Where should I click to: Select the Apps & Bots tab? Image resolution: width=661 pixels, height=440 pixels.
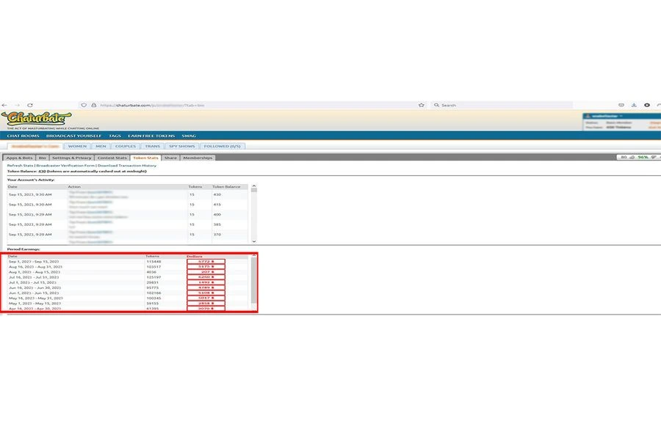(x=20, y=158)
